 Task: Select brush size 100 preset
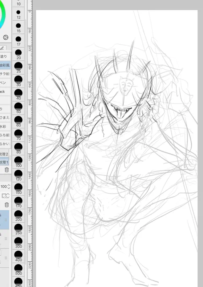pos(18,162)
